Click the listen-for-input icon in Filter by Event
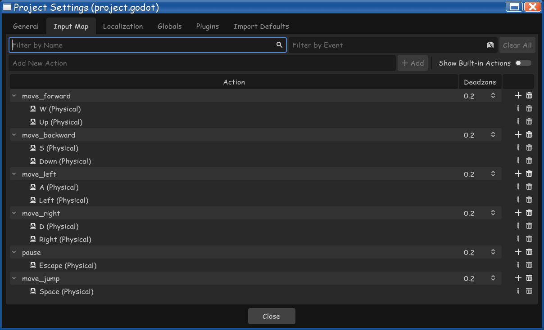 point(490,45)
